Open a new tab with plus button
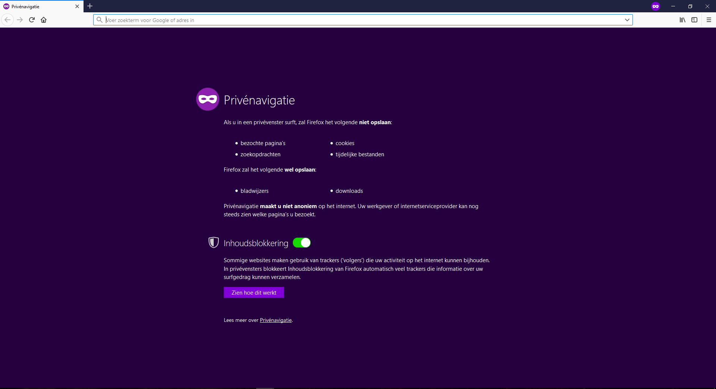The width and height of the screenshot is (716, 389). 90,6
